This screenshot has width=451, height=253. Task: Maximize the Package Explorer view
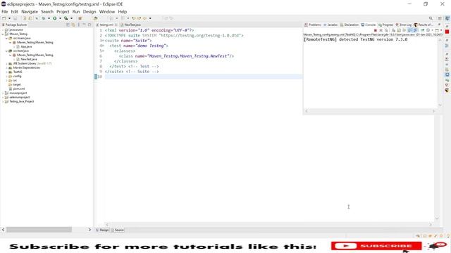coord(89,25)
